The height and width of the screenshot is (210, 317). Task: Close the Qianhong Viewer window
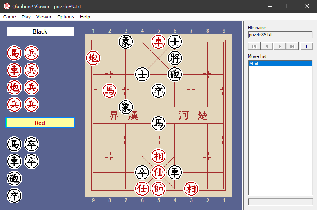point(307,6)
